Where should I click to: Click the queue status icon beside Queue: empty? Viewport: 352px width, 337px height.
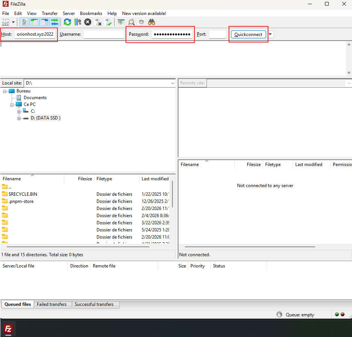click(279, 314)
